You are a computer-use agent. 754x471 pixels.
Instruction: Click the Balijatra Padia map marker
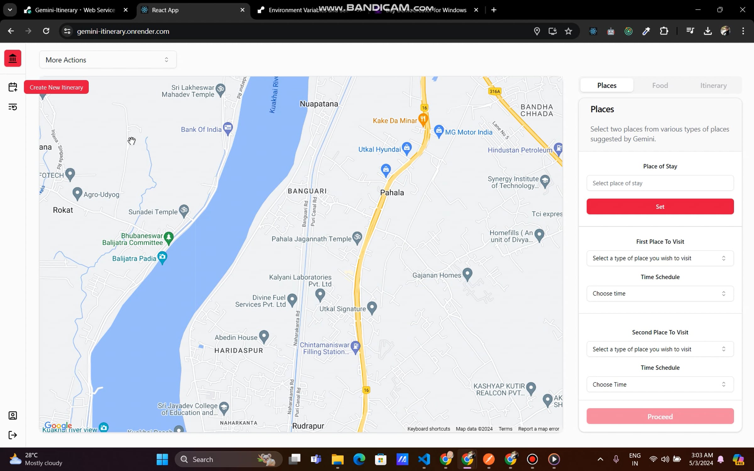pos(162,257)
